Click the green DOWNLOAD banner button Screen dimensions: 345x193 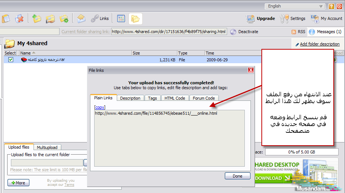[273, 178]
